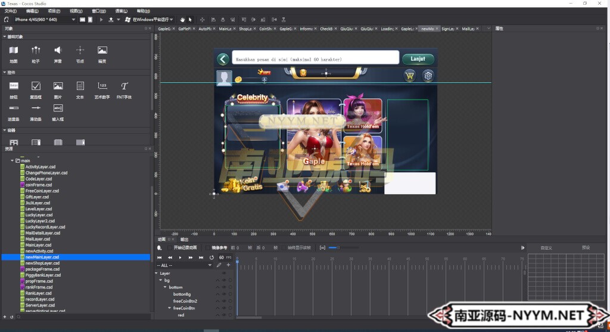The width and height of the screenshot is (610, 332).
Task: Click the timeline play button
Action: (x=180, y=257)
